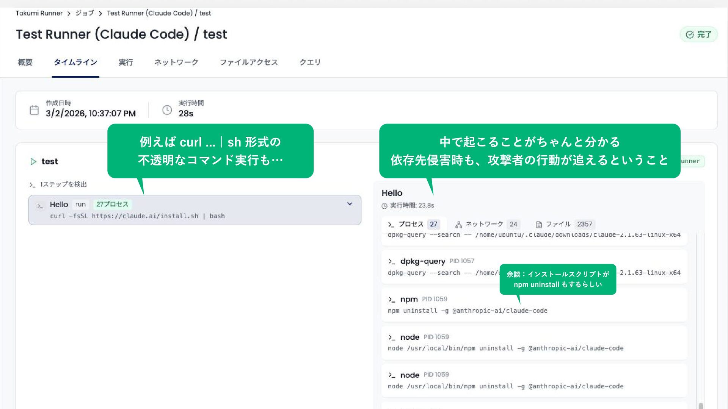728x409 pixels.
Task: Click the checkmark icon in the 完了 badge
Action: click(x=690, y=35)
